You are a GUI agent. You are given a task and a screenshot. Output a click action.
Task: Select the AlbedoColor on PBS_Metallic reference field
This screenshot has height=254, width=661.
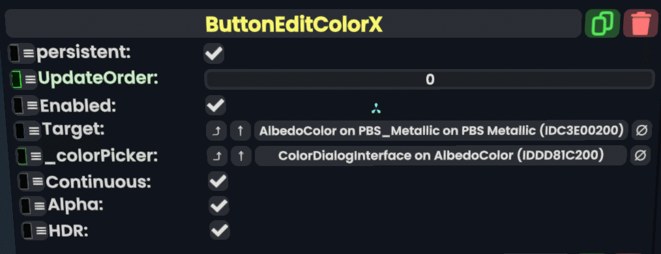point(441,131)
